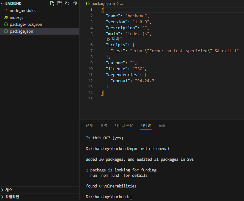Create a new folder in BACKEND explorer

pos(60,3)
